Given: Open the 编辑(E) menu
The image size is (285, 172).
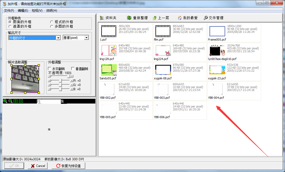Looking at the screenshot, I should coord(22,10).
